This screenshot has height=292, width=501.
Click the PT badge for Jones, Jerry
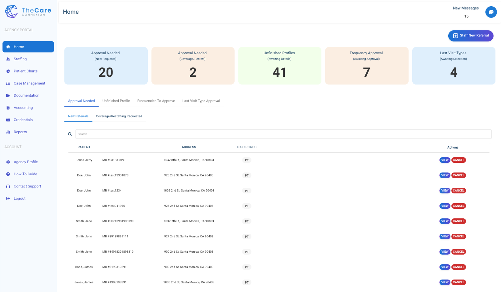coord(246,160)
